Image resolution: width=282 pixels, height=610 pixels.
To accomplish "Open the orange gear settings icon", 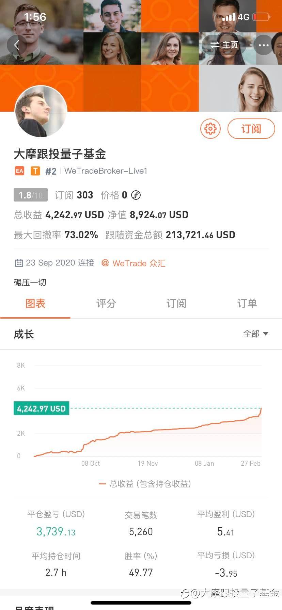I will pos(210,129).
